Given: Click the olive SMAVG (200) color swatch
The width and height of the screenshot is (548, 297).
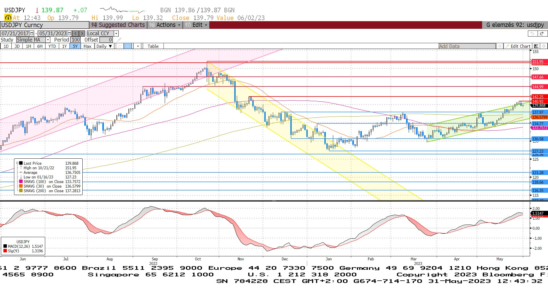Looking at the screenshot, I should point(21,191).
